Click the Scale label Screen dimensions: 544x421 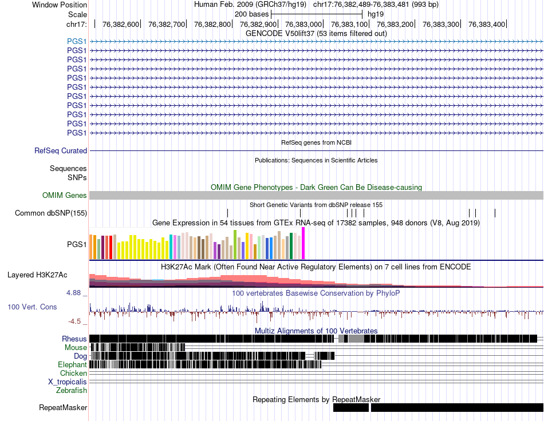click(x=77, y=14)
